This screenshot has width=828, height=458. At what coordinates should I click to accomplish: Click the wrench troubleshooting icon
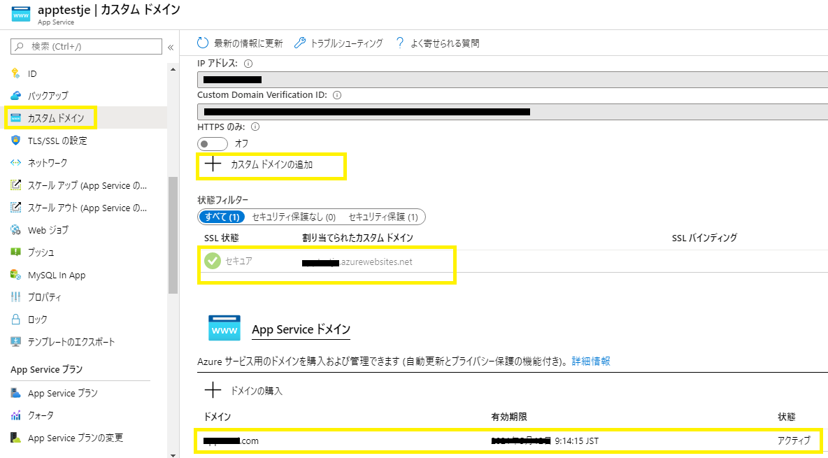(x=299, y=43)
